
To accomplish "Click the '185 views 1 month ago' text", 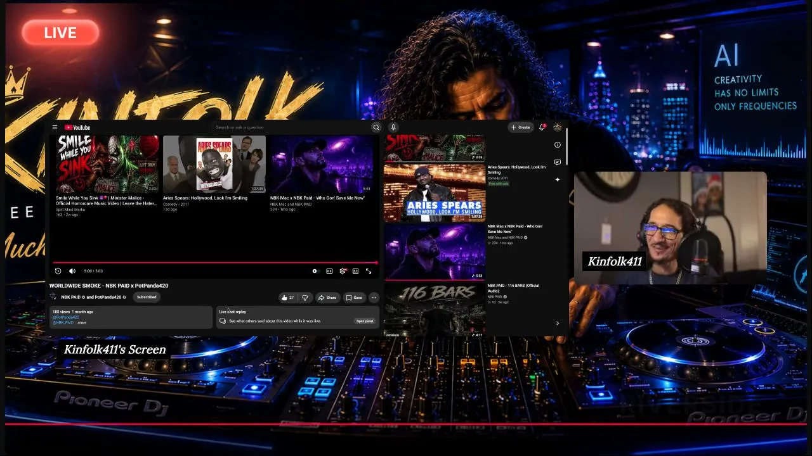I will (73, 312).
